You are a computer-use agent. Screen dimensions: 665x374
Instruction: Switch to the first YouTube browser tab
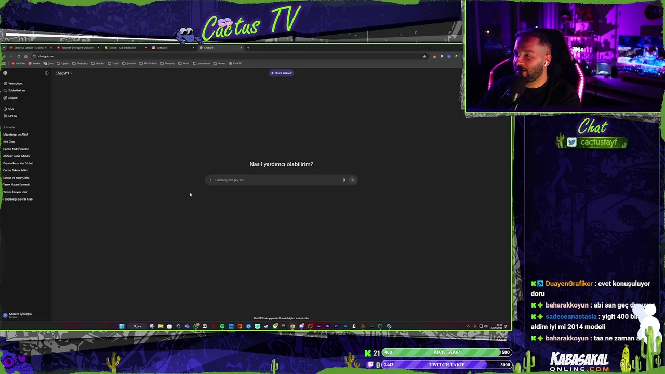click(30, 48)
